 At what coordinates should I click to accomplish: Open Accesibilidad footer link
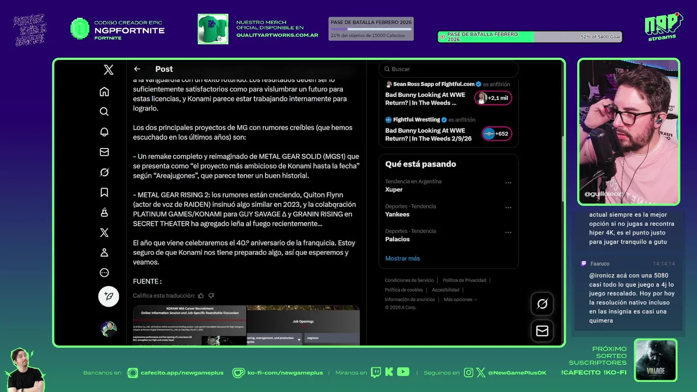tap(445, 290)
